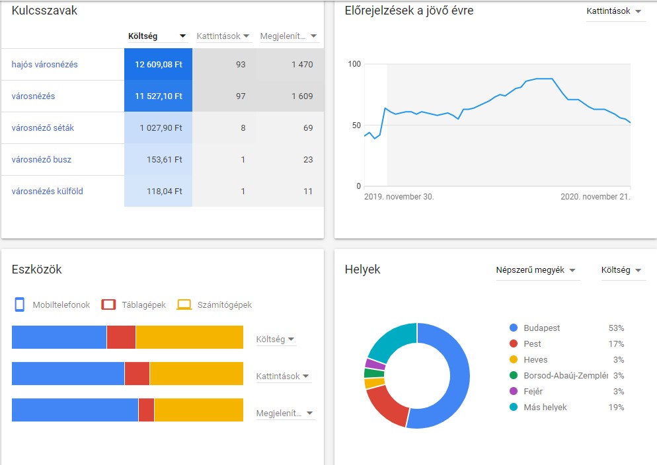Click the 1 470 impressions cell
The image size is (657, 465).
(x=290, y=65)
